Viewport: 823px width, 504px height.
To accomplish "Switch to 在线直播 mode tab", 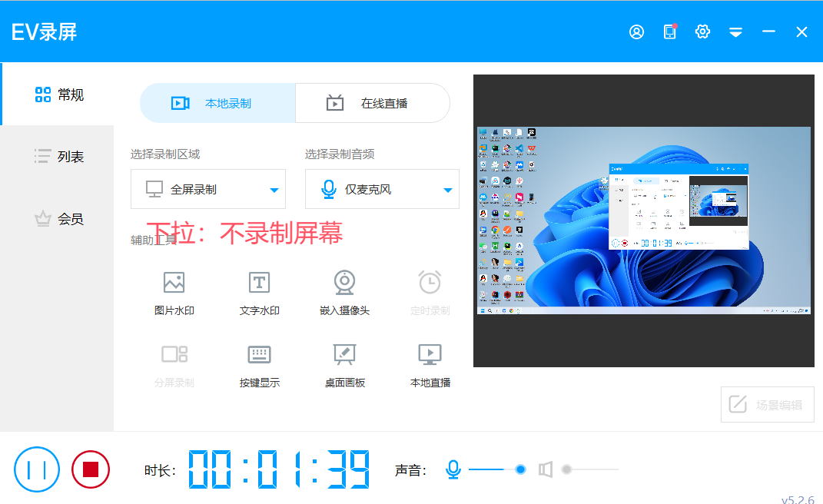I will [373, 103].
